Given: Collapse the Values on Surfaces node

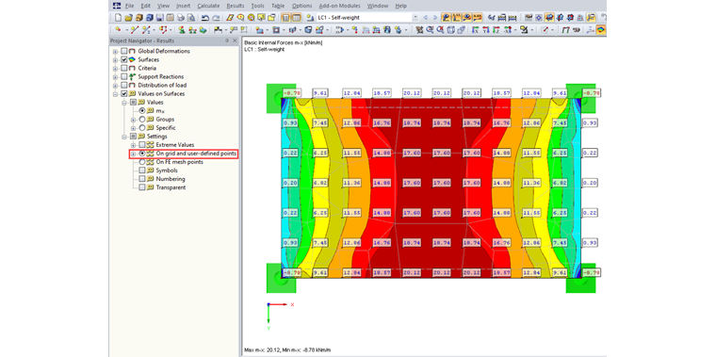Looking at the screenshot, I should 116,93.
